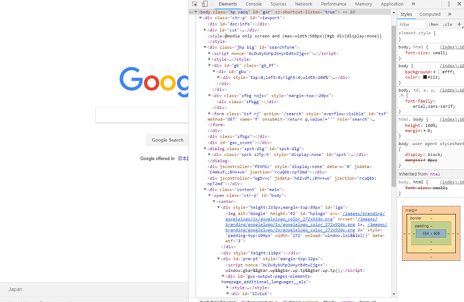The image size is (464, 302).
Task: Toggle the :hov element state panel
Action: coord(433,24)
